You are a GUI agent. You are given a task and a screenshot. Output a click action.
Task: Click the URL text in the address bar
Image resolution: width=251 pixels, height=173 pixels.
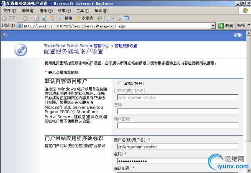point(74,26)
